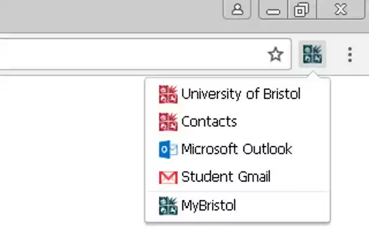
Task: Click the Microsoft Outlook icon
Action: click(168, 149)
